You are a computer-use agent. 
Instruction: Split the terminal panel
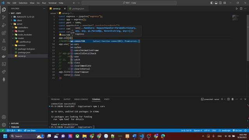point(228,99)
